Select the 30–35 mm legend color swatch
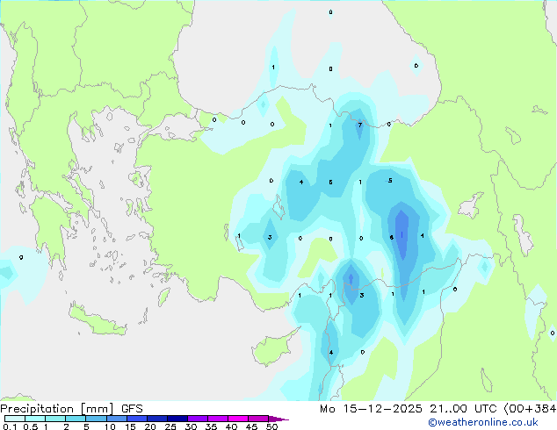Image resolution: width=557 pixels, height=430 pixels. click(198, 419)
